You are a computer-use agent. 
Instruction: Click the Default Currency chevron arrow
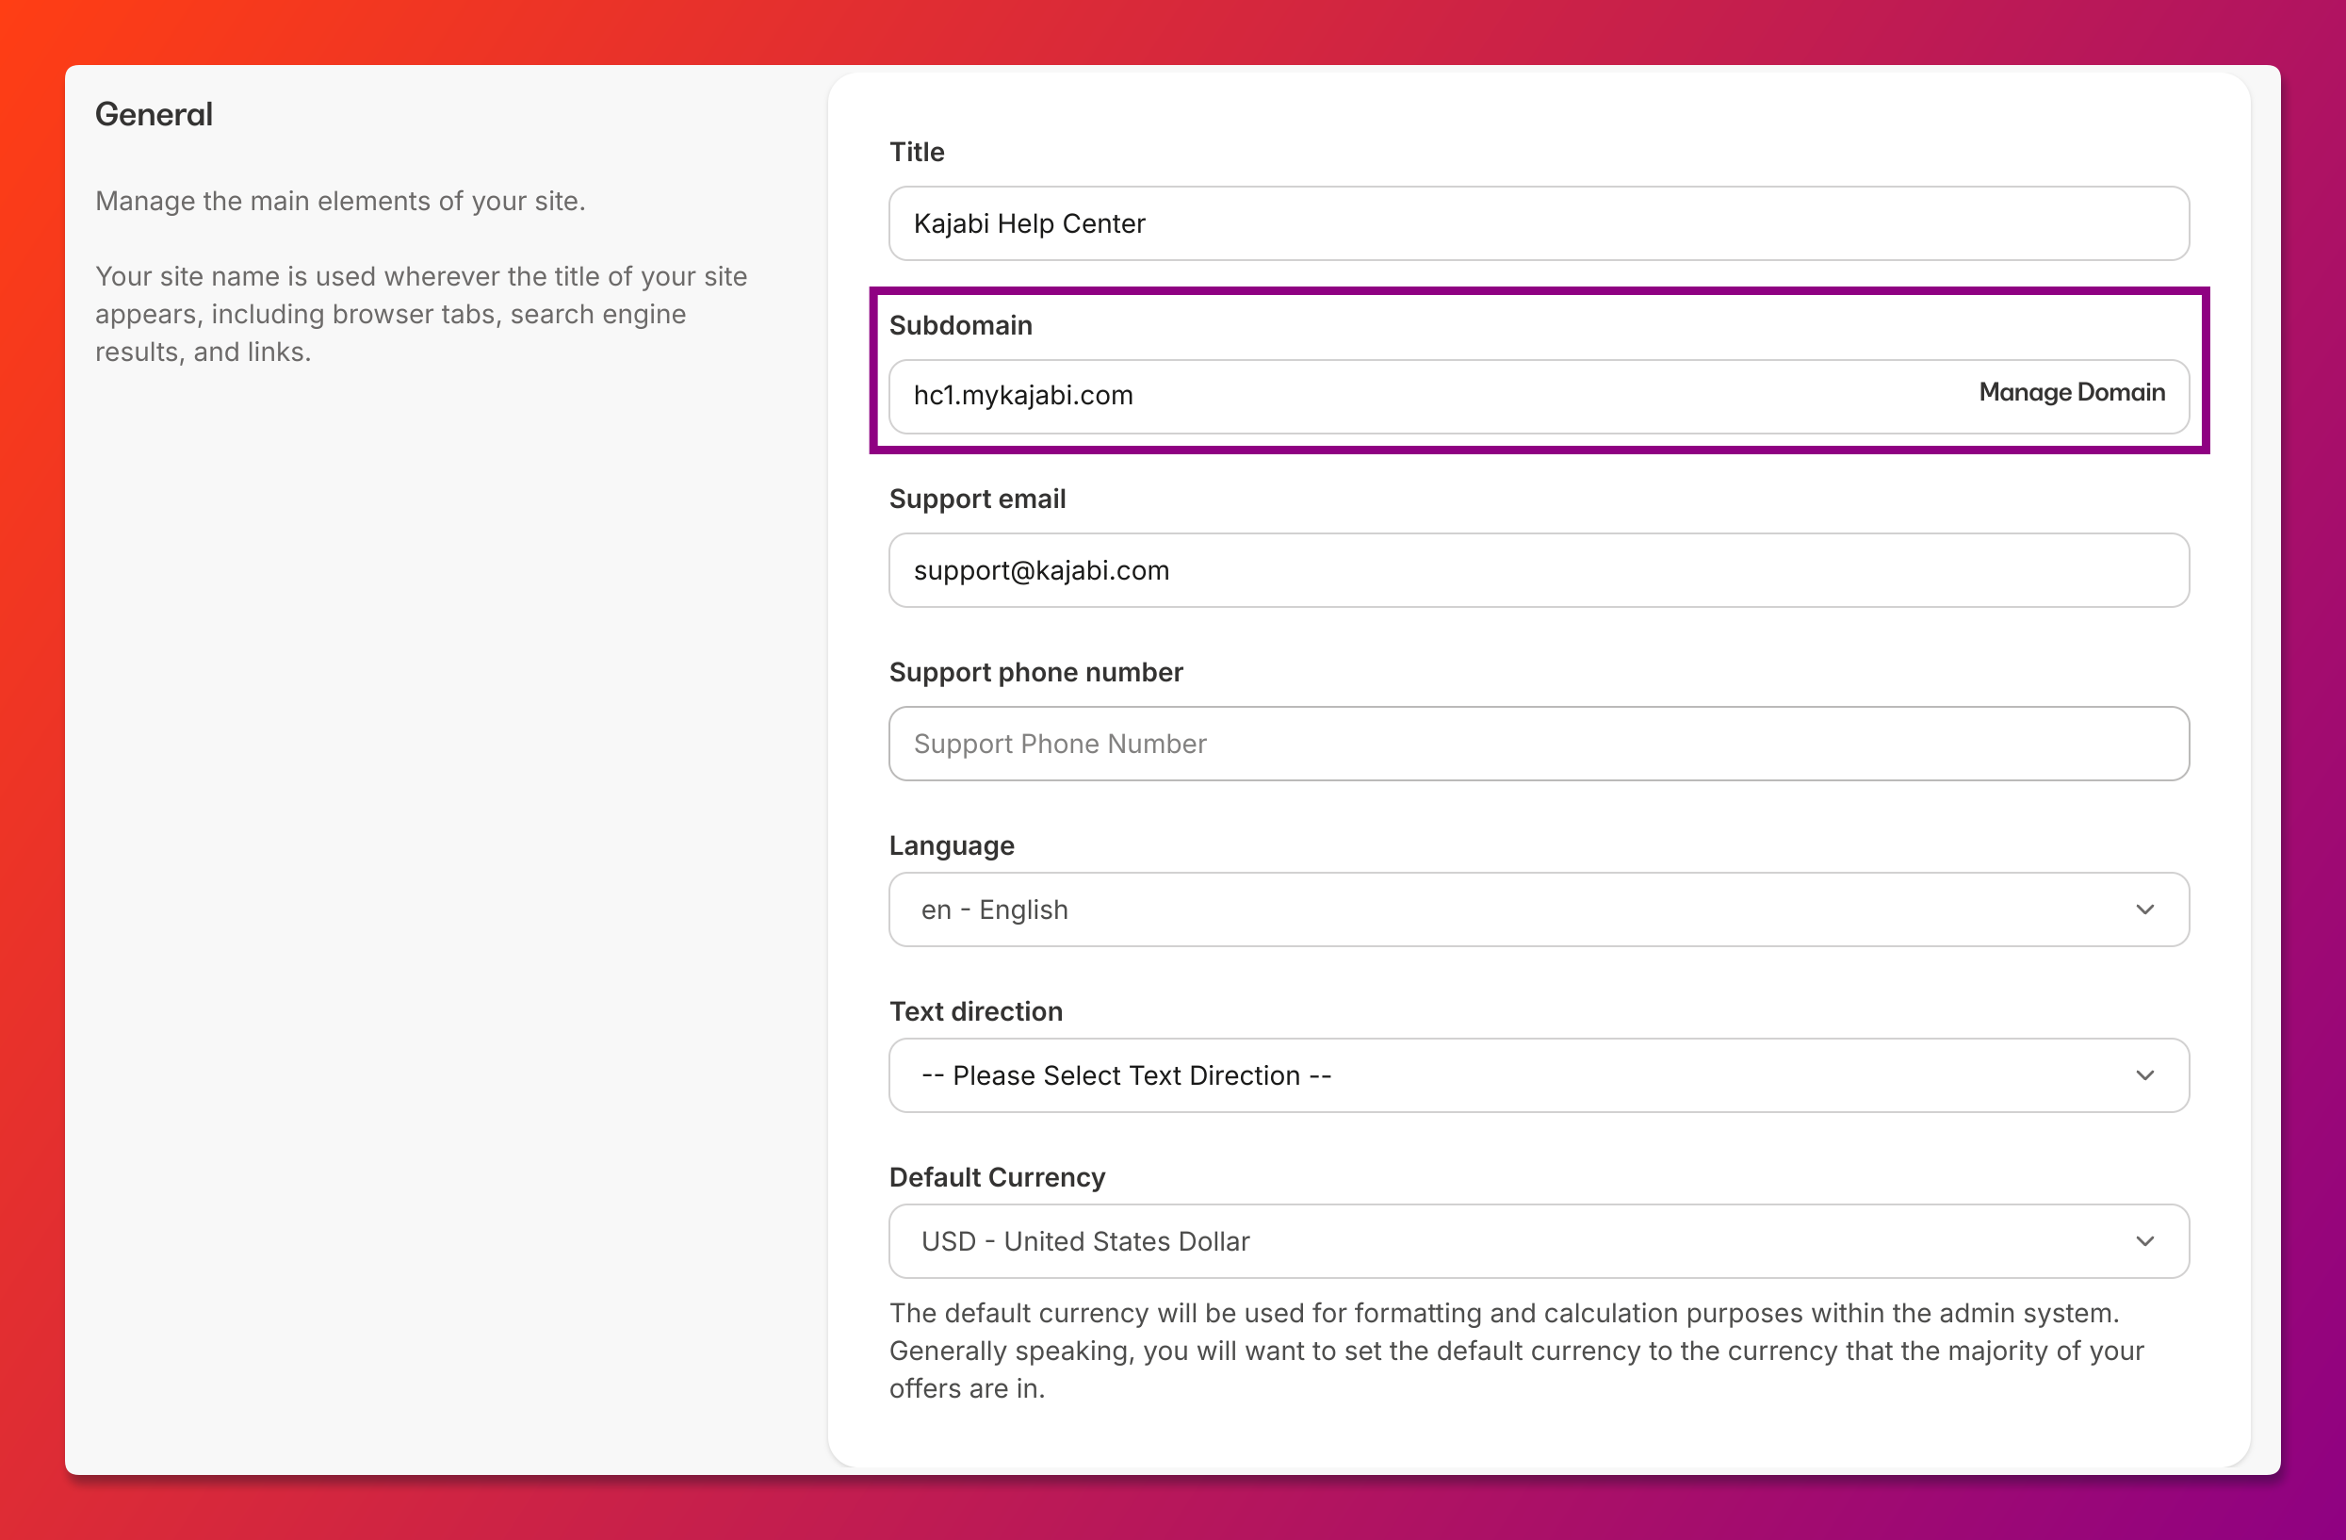coord(2145,1241)
